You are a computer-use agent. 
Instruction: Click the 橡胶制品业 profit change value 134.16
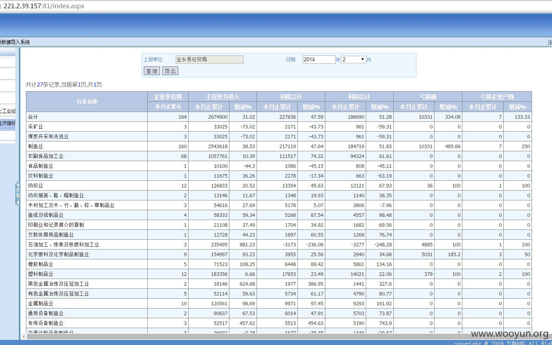click(384, 264)
